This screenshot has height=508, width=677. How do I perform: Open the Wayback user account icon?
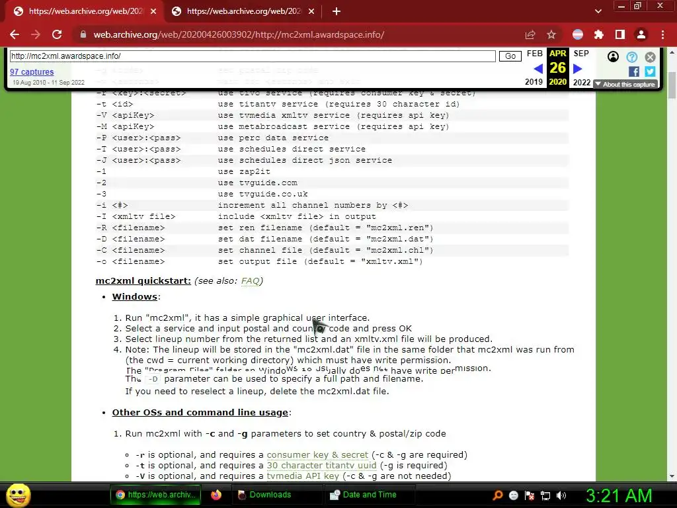tap(613, 57)
